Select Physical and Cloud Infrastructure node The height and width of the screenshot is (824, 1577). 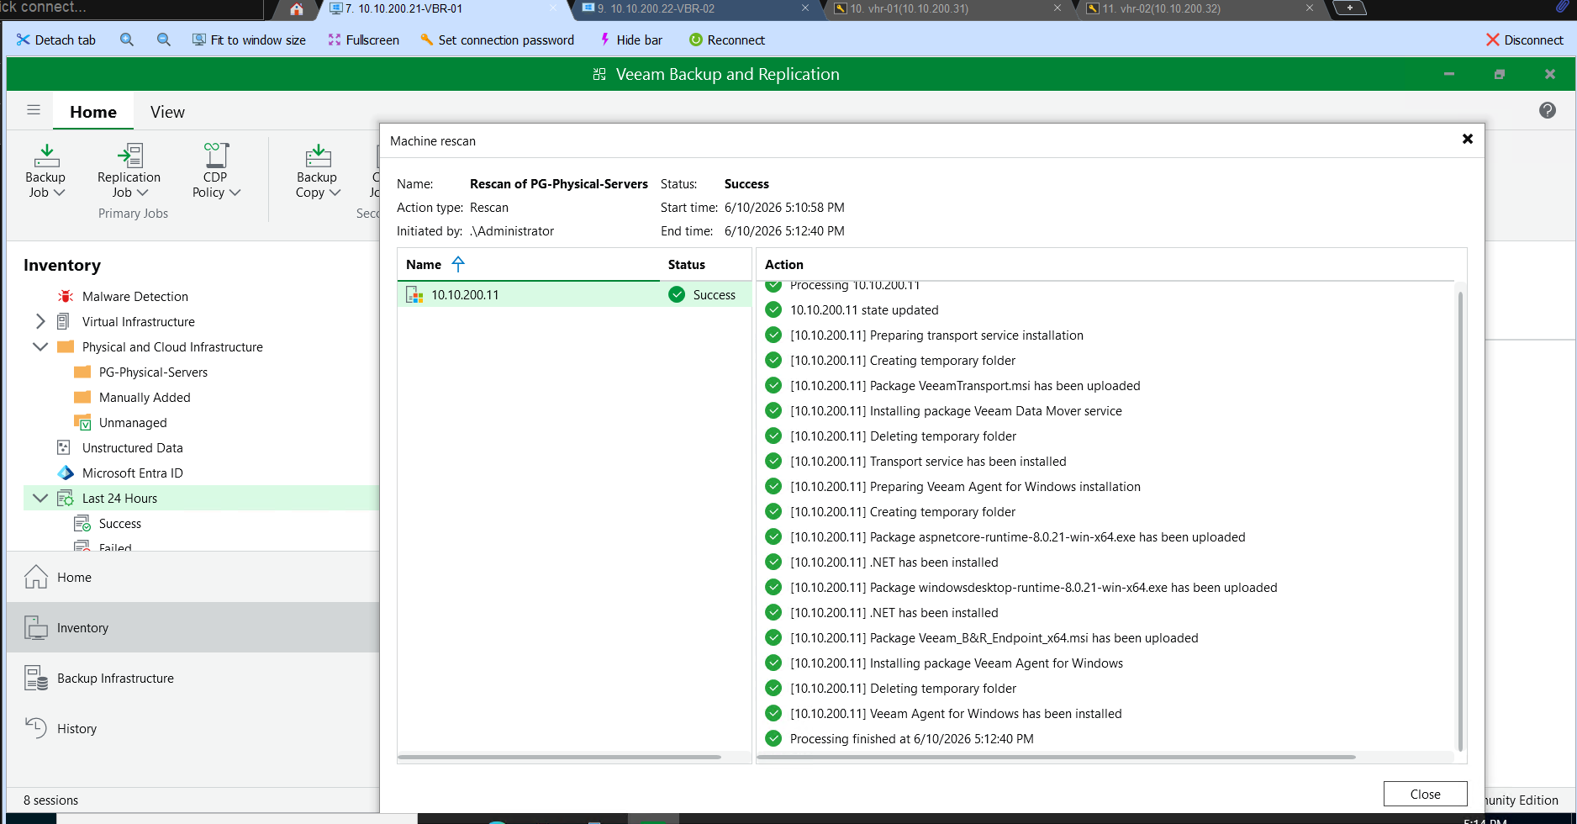[172, 347]
